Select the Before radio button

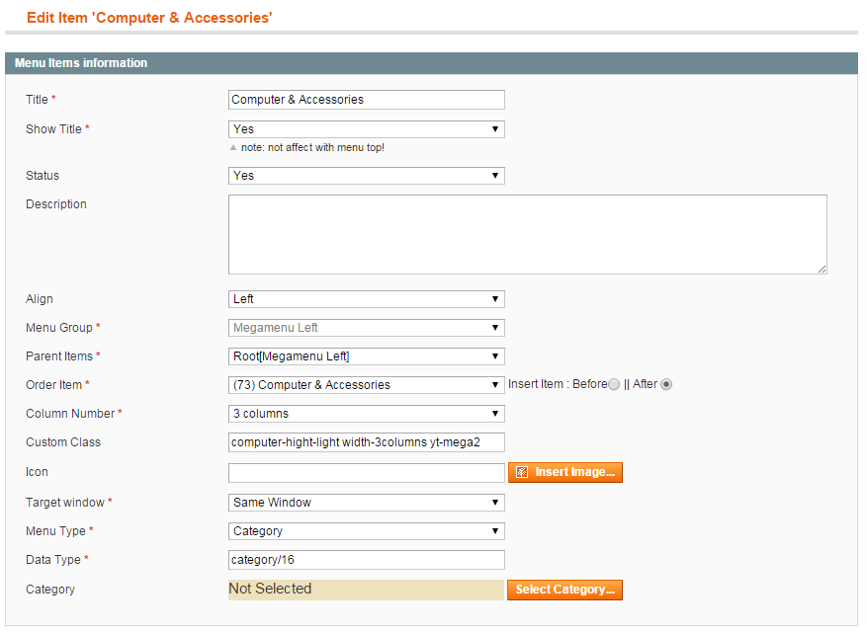(614, 384)
